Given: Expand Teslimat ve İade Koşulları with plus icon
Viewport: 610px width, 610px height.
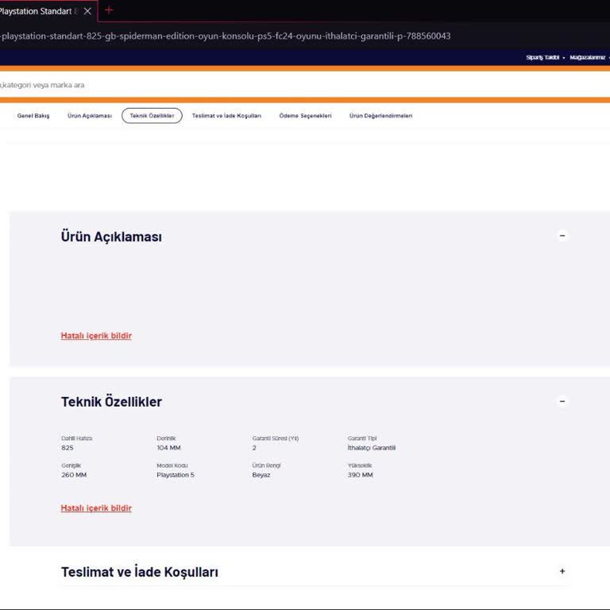Looking at the screenshot, I should (562, 571).
